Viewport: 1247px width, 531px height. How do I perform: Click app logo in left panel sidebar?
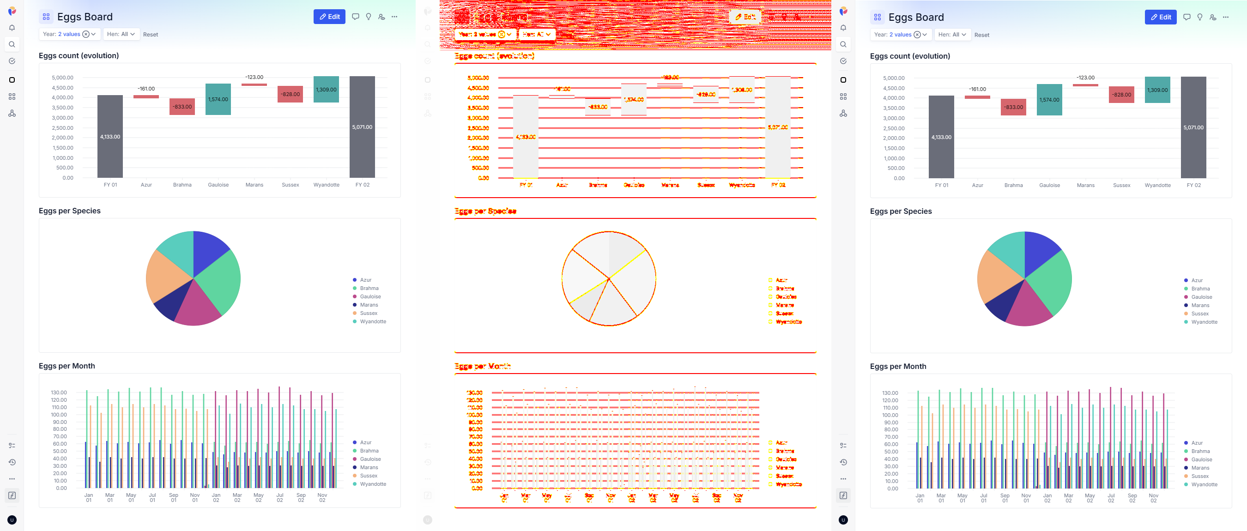click(x=12, y=11)
